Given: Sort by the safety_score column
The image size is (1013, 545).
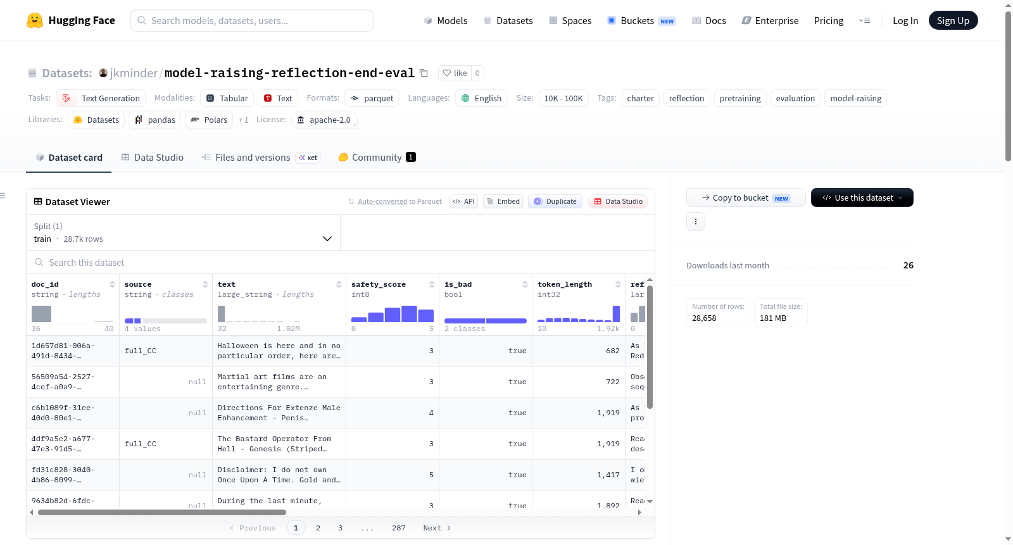Looking at the screenshot, I should 432,284.
